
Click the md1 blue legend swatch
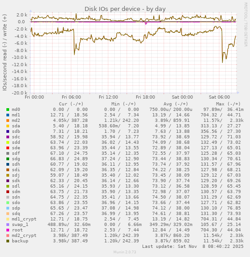tap(8, 115)
